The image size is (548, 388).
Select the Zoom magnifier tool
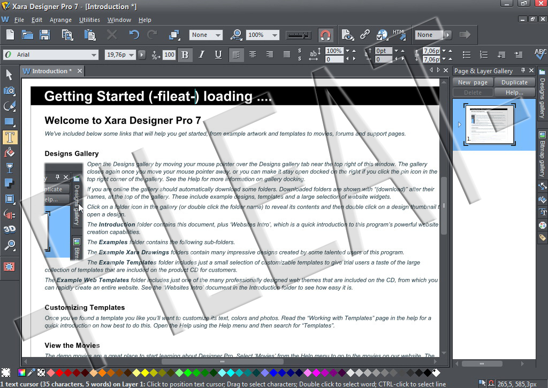tap(10, 245)
